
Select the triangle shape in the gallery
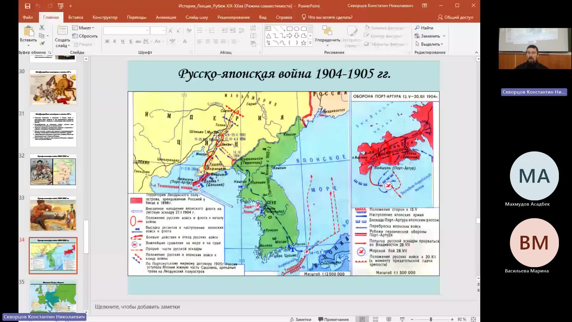[268, 36]
